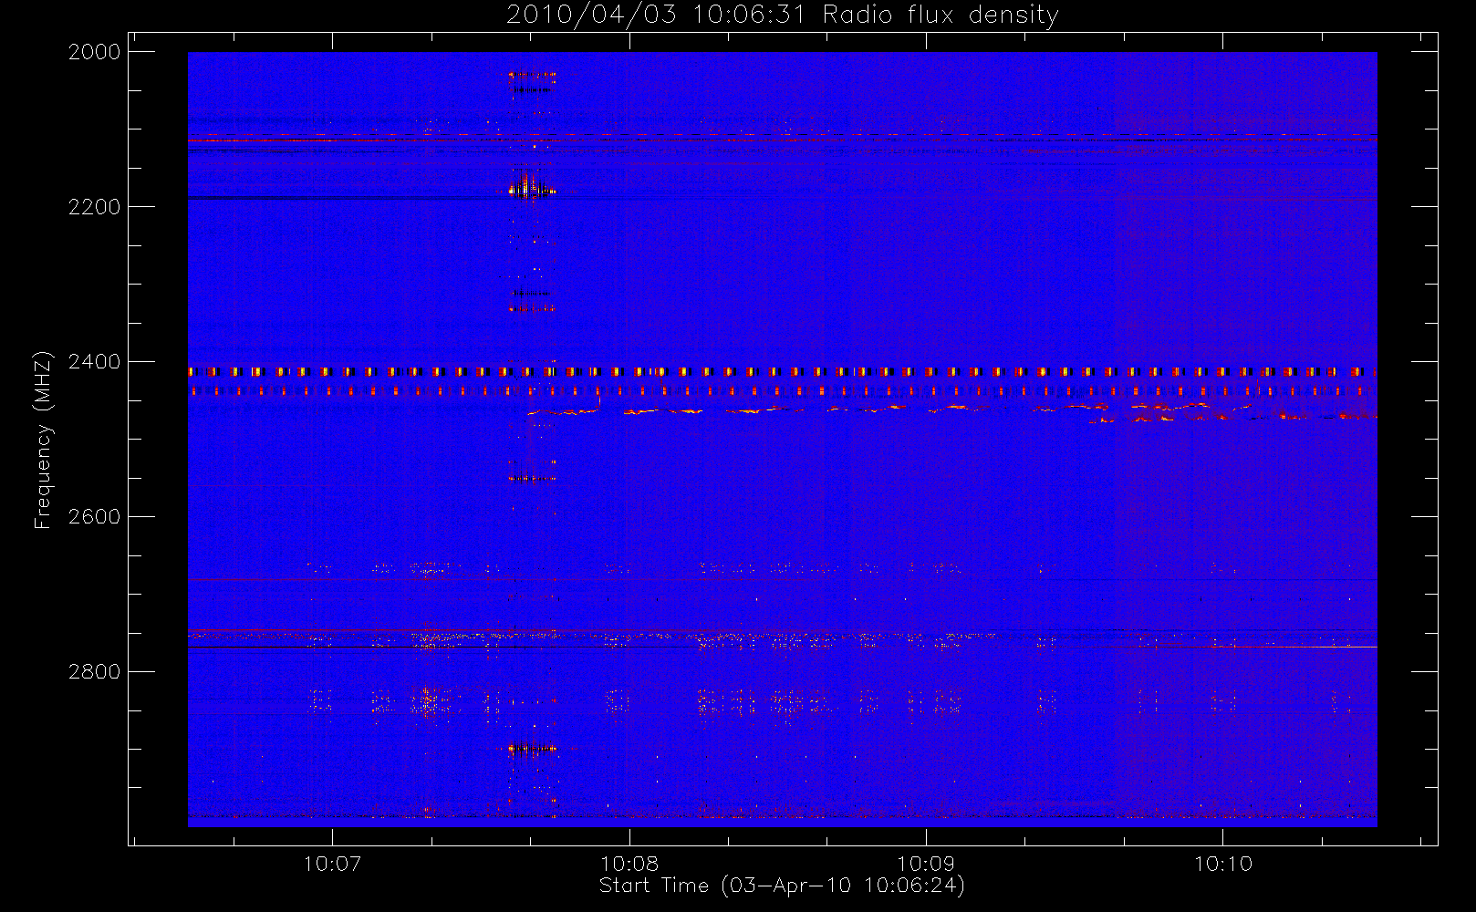Image resolution: width=1476 pixels, height=912 pixels.
Task: Click the 2600 frequency tick label
Action: pos(95,517)
